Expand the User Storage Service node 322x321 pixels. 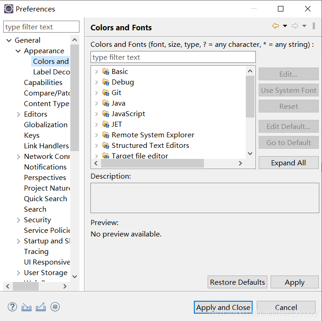coord(18,273)
